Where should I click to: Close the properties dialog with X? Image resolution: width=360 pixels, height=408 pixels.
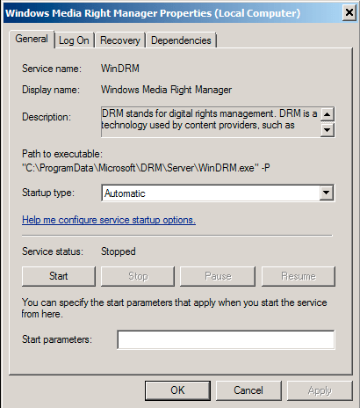(x=349, y=13)
